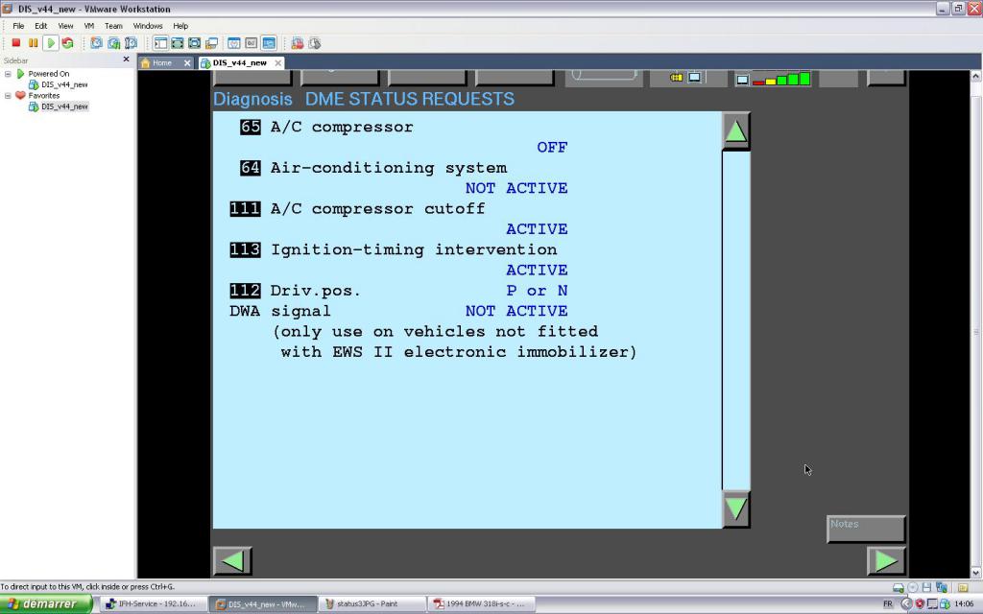Select DIS_v44_new under Favorites
The image size is (983, 614).
(63, 106)
